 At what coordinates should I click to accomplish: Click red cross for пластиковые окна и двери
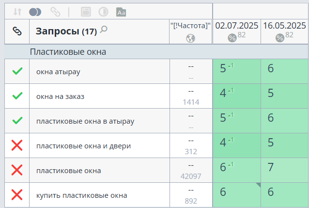[17, 145]
